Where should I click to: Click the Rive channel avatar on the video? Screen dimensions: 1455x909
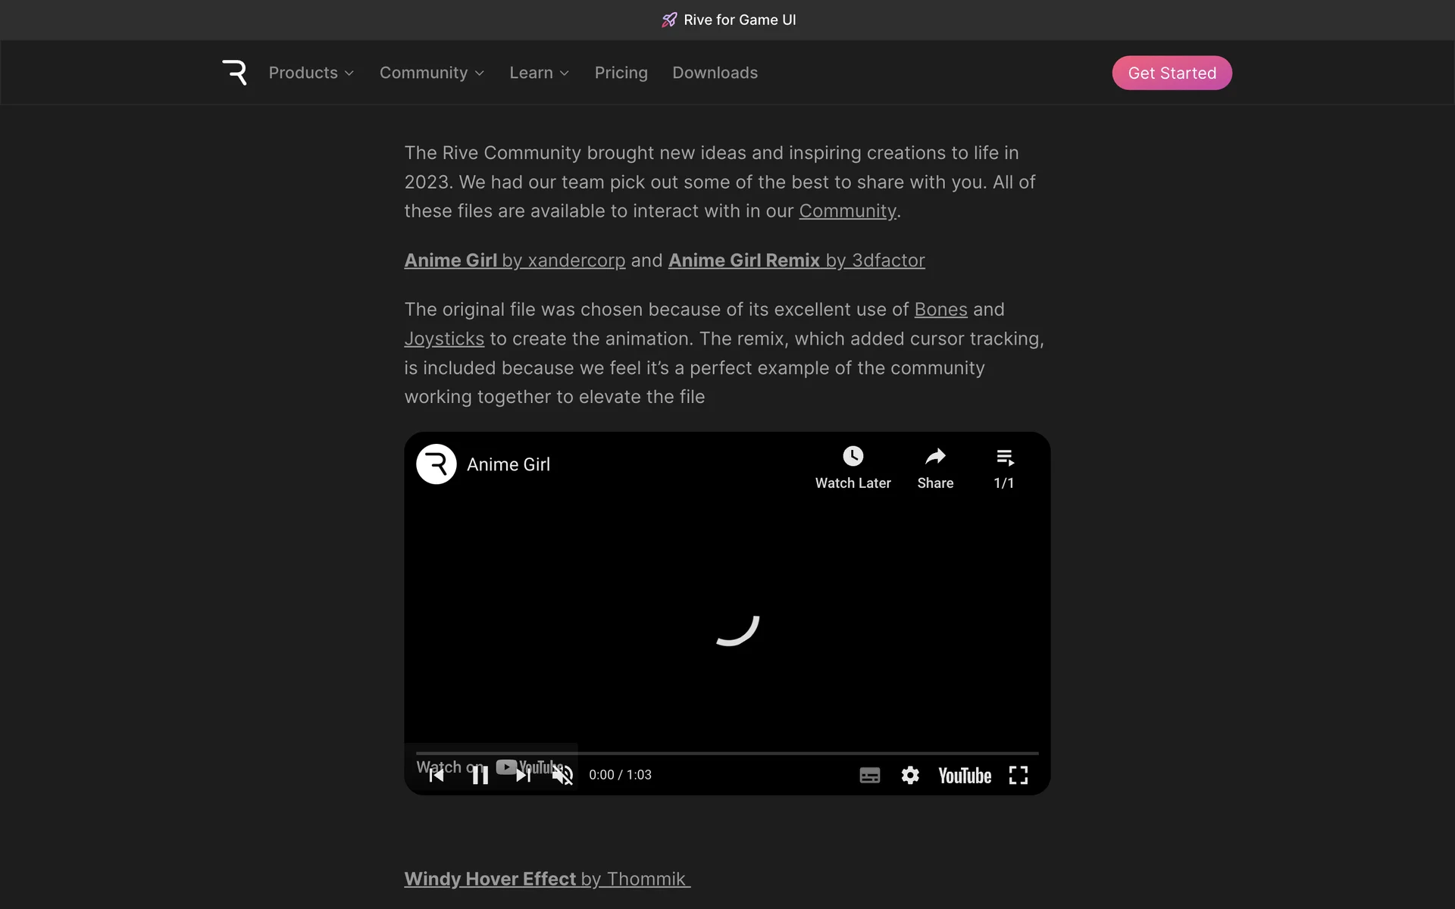(x=436, y=464)
